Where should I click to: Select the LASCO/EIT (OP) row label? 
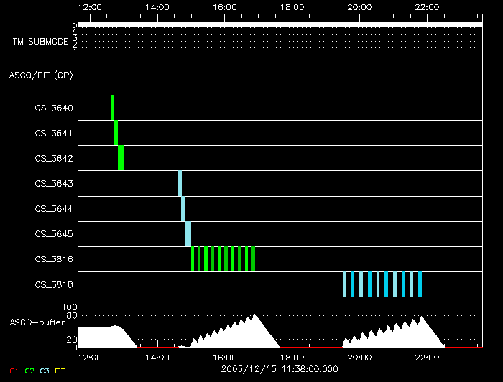[39, 75]
